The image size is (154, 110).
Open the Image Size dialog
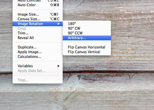click(x=28, y=14)
